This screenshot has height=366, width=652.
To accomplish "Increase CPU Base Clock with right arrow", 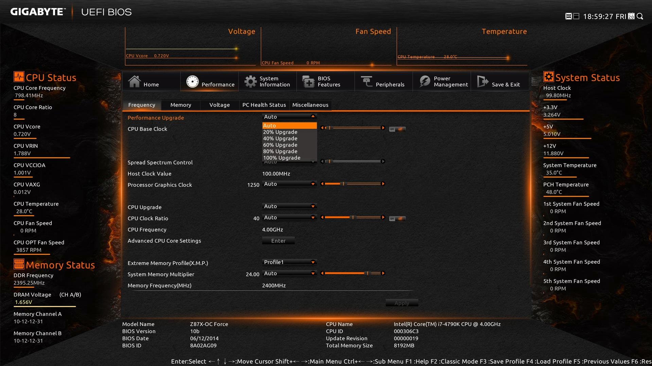I will [383, 128].
